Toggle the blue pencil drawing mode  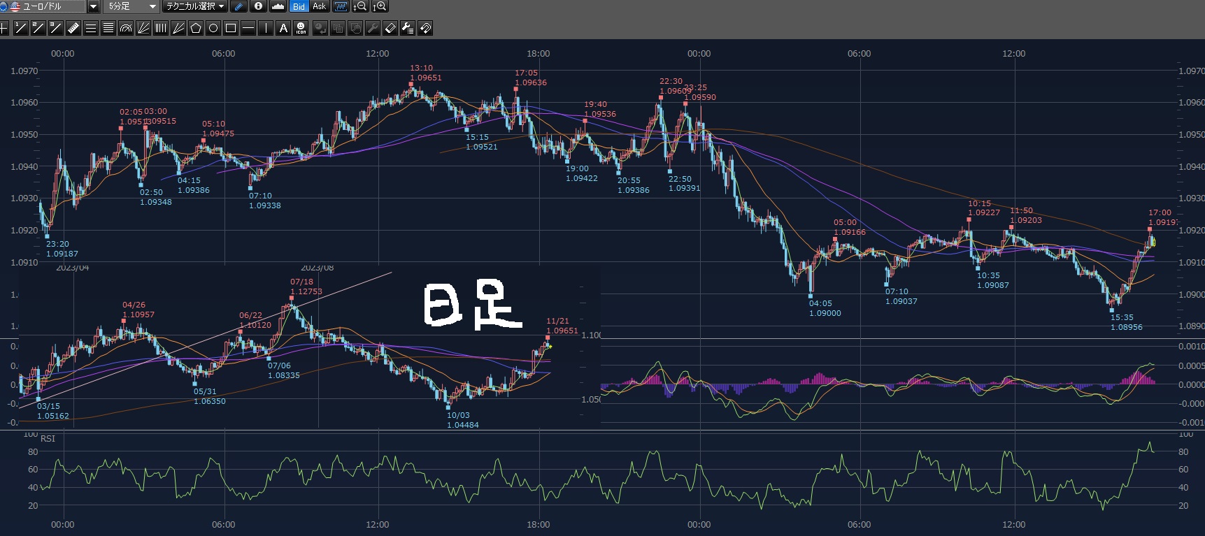point(239,6)
